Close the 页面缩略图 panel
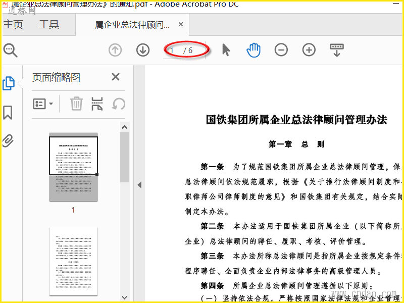 tap(116, 77)
